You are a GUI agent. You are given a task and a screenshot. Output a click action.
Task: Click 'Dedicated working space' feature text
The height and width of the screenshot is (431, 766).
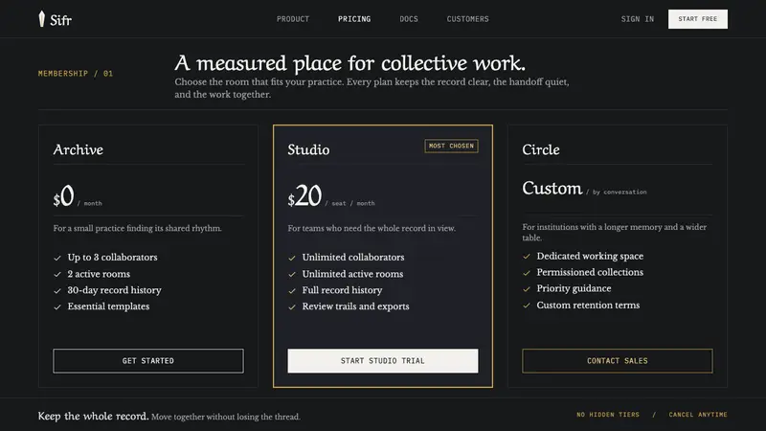590,256
